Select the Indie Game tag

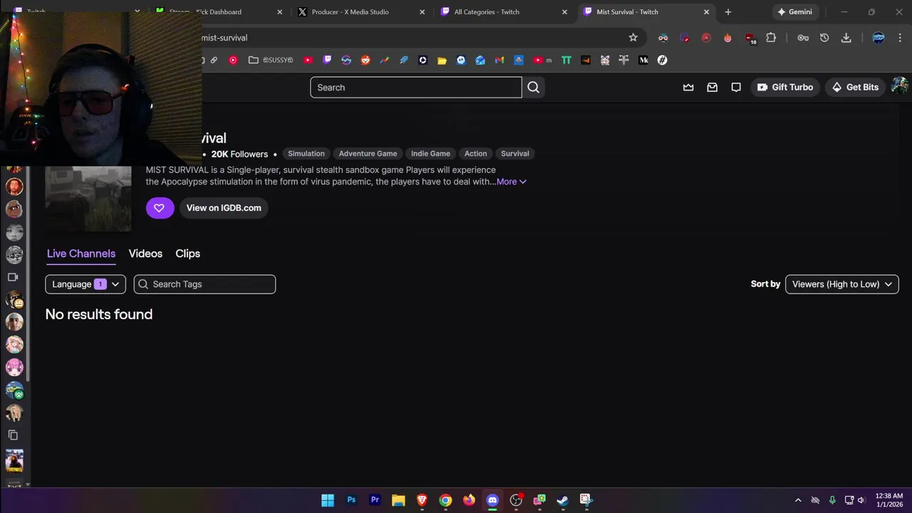pos(430,154)
